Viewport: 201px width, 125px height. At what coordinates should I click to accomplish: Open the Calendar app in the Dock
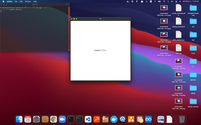(x=28, y=119)
